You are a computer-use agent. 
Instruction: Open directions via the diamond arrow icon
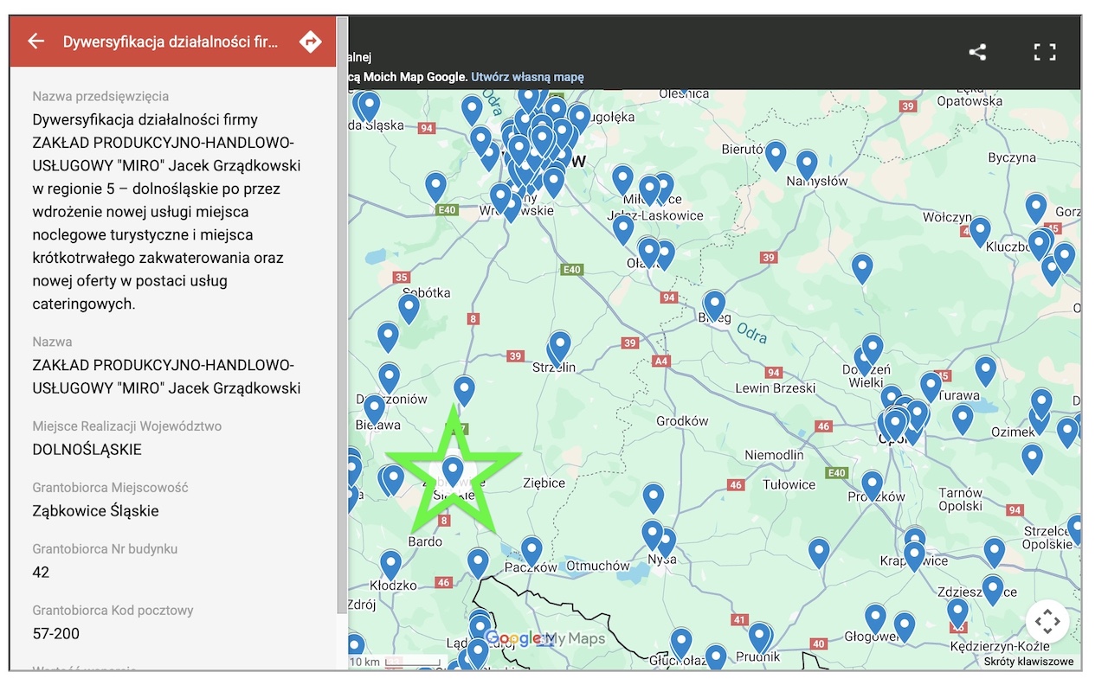pyautogui.click(x=310, y=41)
